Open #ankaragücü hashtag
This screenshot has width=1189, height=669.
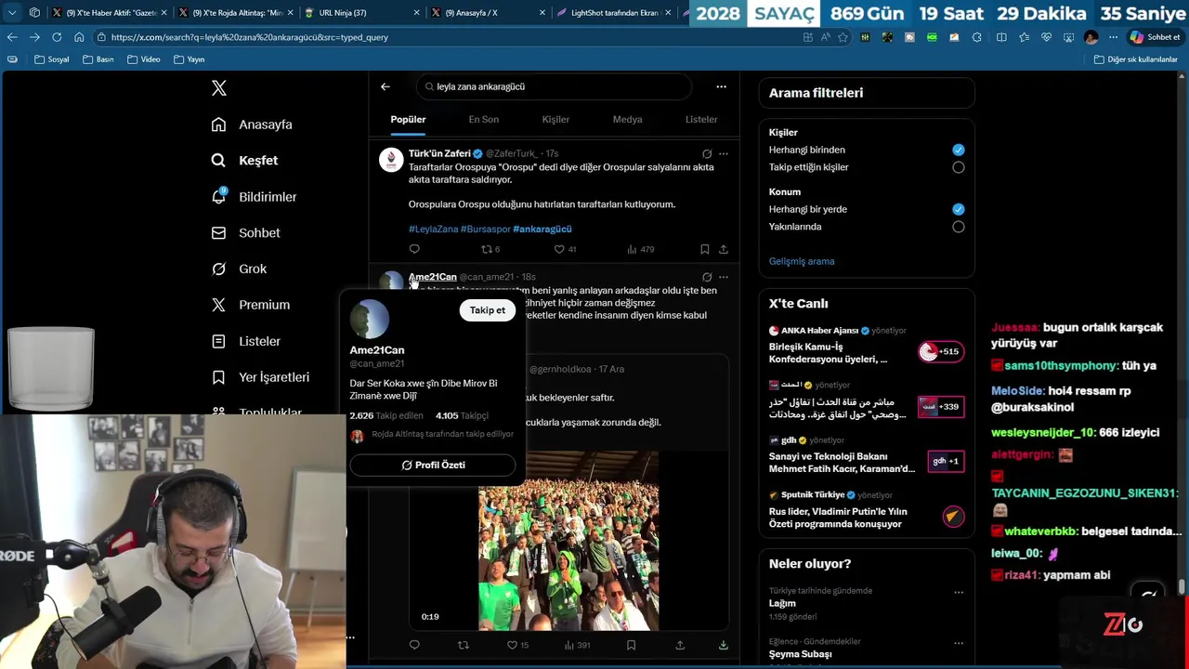point(542,229)
